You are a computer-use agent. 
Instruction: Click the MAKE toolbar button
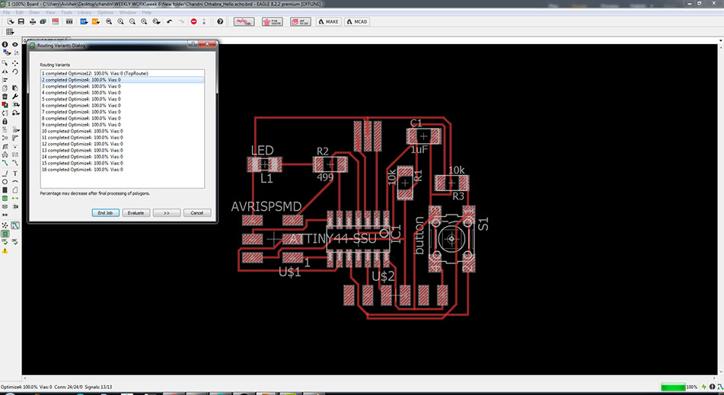329,21
